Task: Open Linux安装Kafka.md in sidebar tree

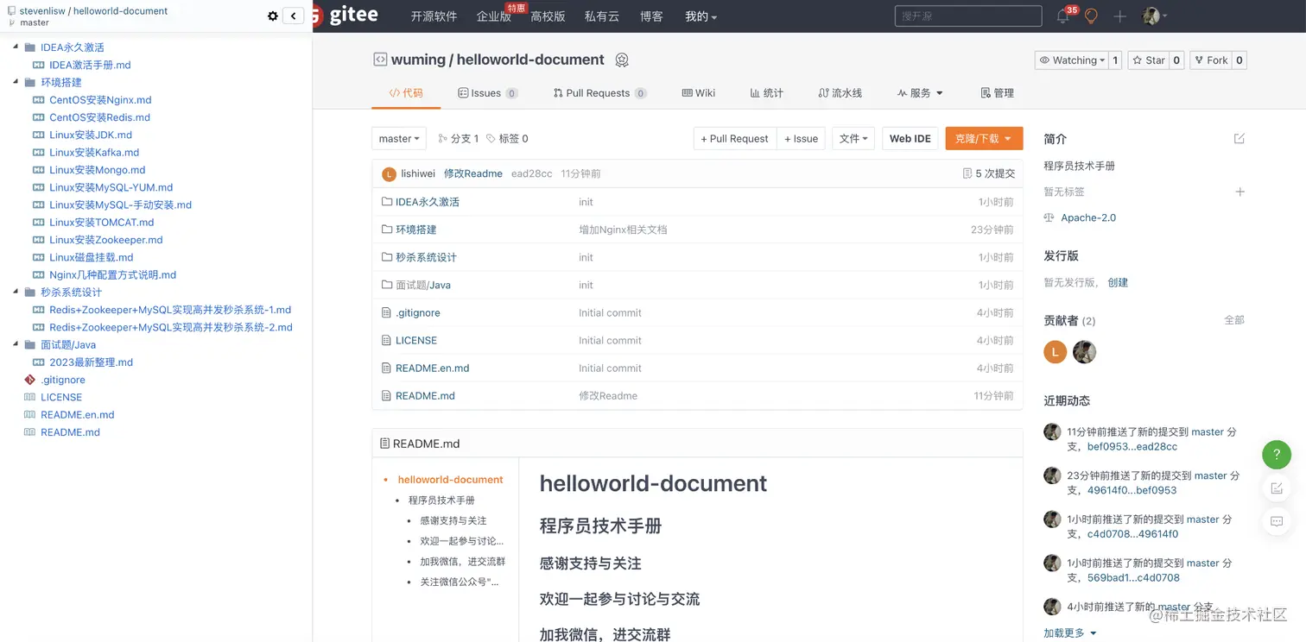Action: pos(94,152)
